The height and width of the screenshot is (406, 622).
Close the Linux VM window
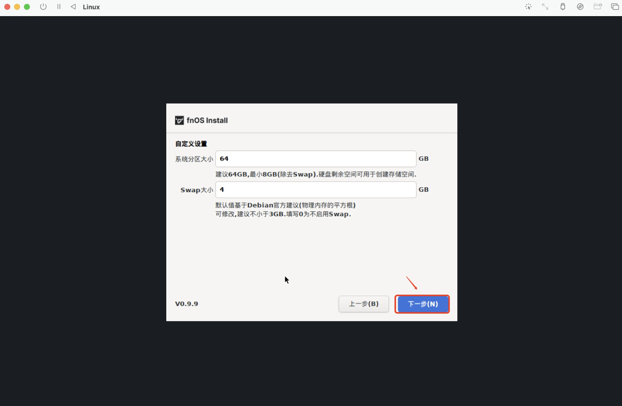7,7
